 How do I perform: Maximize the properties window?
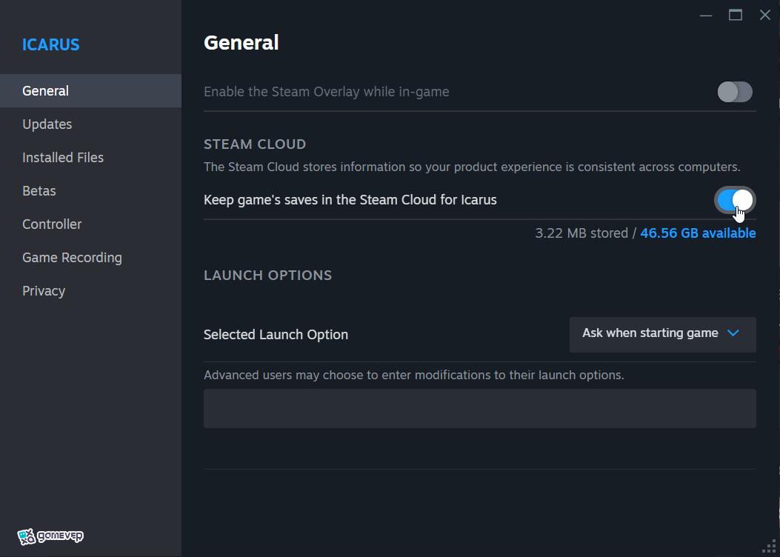[736, 16]
